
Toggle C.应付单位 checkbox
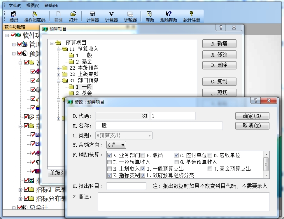coord(176,155)
